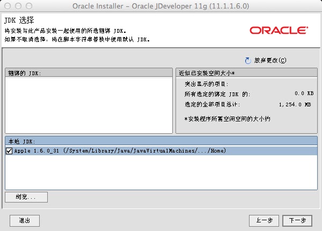This screenshot has height=231, width=322.
Task: Click the 本地 JDK section header
Action: [161, 141]
